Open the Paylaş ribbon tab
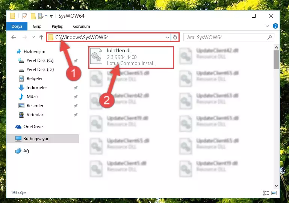Screen dimensions: 289x203 (x=57, y=26)
